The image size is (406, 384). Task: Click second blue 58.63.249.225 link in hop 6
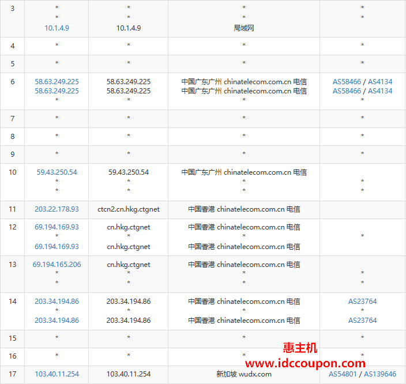[57, 91]
